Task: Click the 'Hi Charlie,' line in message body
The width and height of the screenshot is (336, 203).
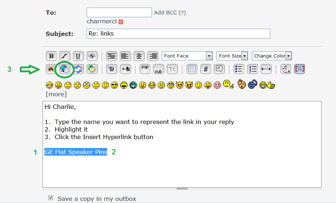Action: [x=60, y=107]
